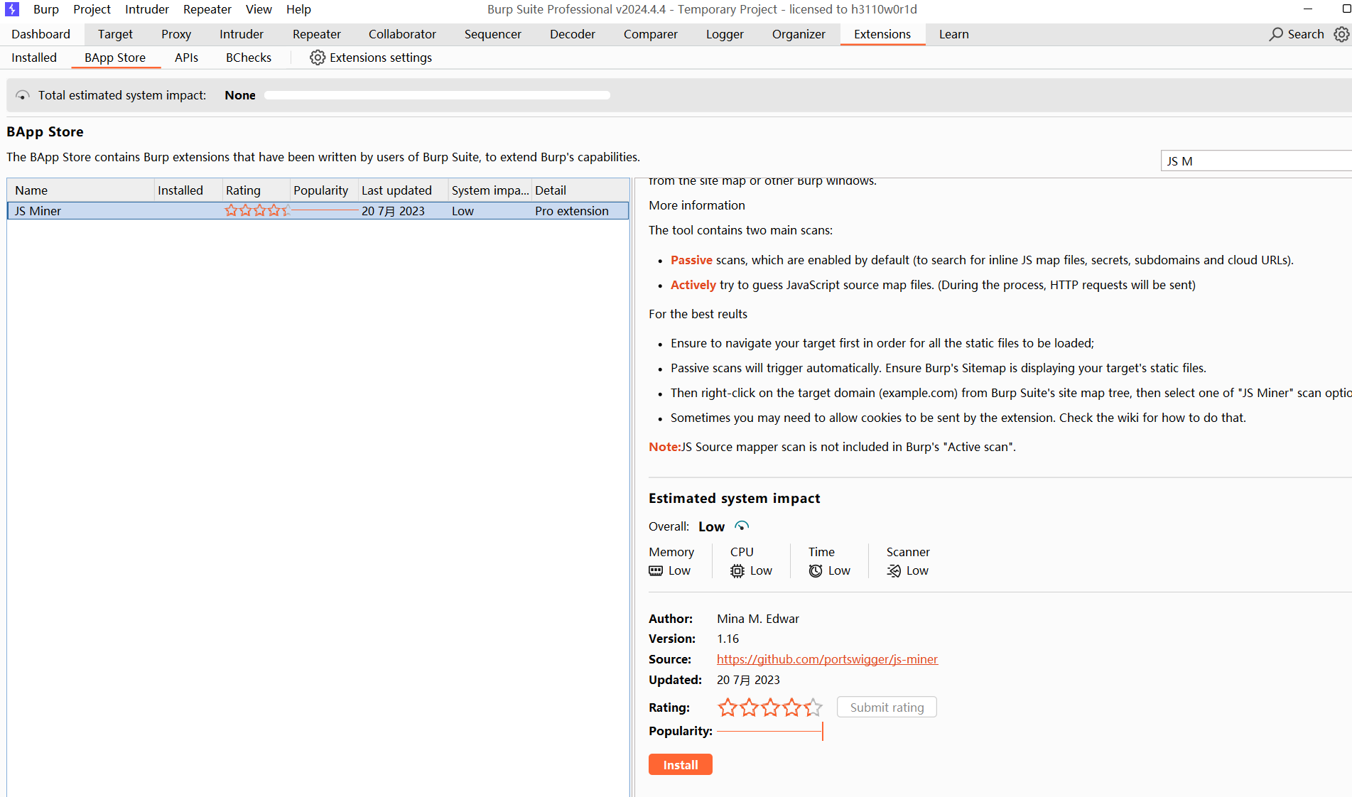Sort the table by Detail column
This screenshot has width=1352, height=797.
click(580, 190)
